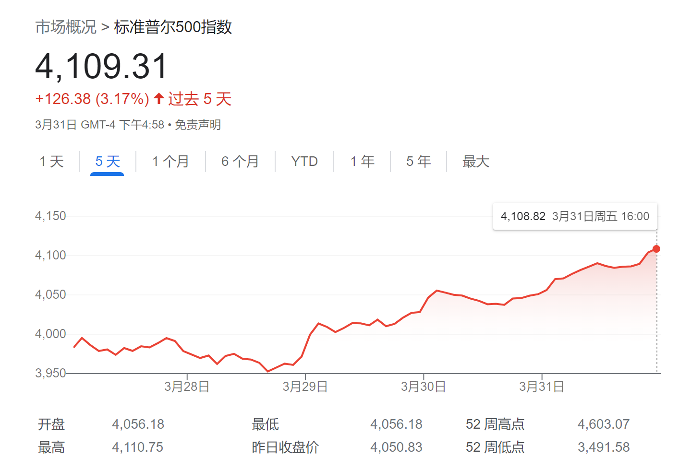The height and width of the screenshot is (469, 691).
Task: Switch to the 1 年 range tab
Action: click(362, 162)
